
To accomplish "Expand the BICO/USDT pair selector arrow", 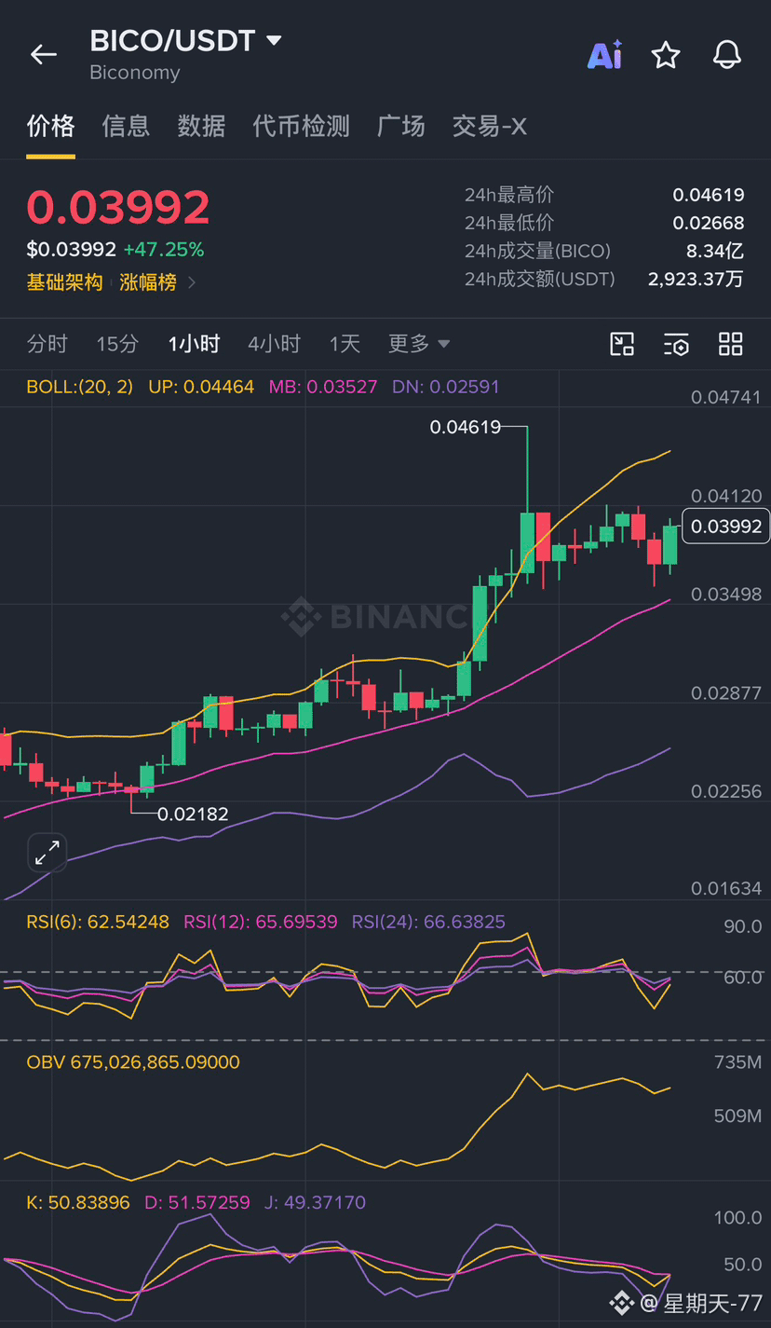I will click(274, 41).
